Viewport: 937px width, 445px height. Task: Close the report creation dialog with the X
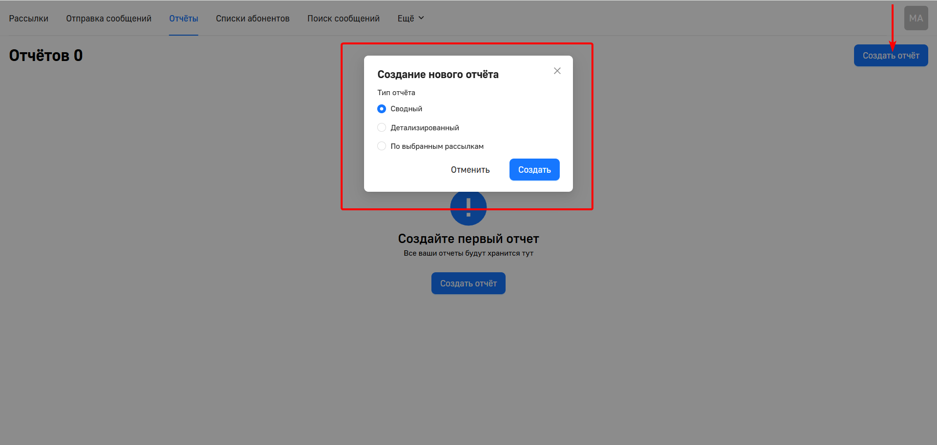tap(557, 71)
